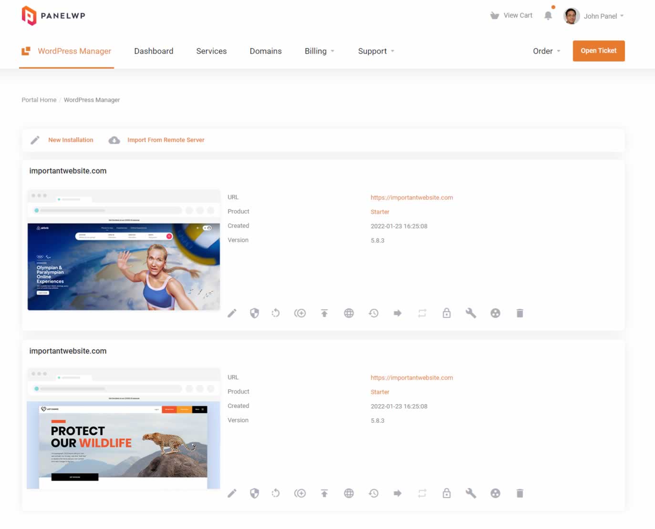Screen dimensions: 655x529
Task: Click the Open Ticket button
Action: click(x=599, y=51)
